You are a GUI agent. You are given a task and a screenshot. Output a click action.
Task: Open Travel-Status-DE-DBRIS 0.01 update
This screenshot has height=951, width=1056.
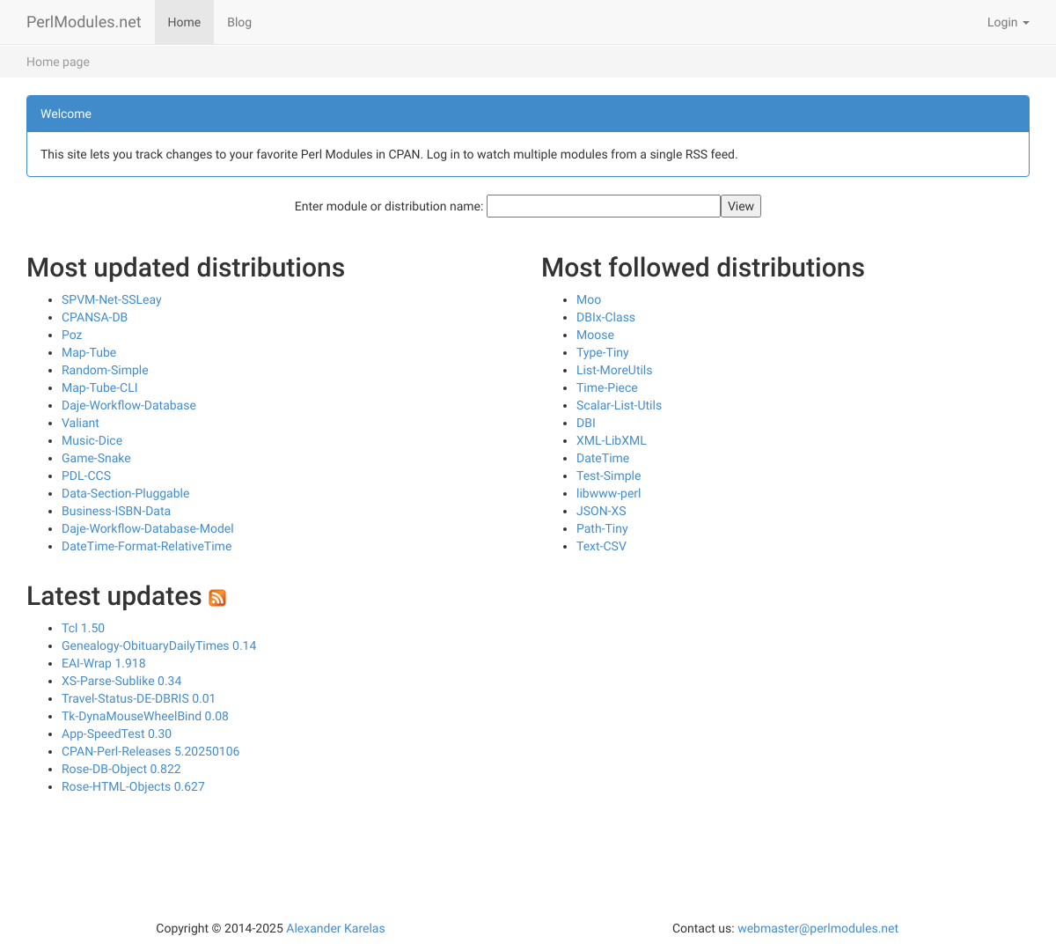coord(138,698)
